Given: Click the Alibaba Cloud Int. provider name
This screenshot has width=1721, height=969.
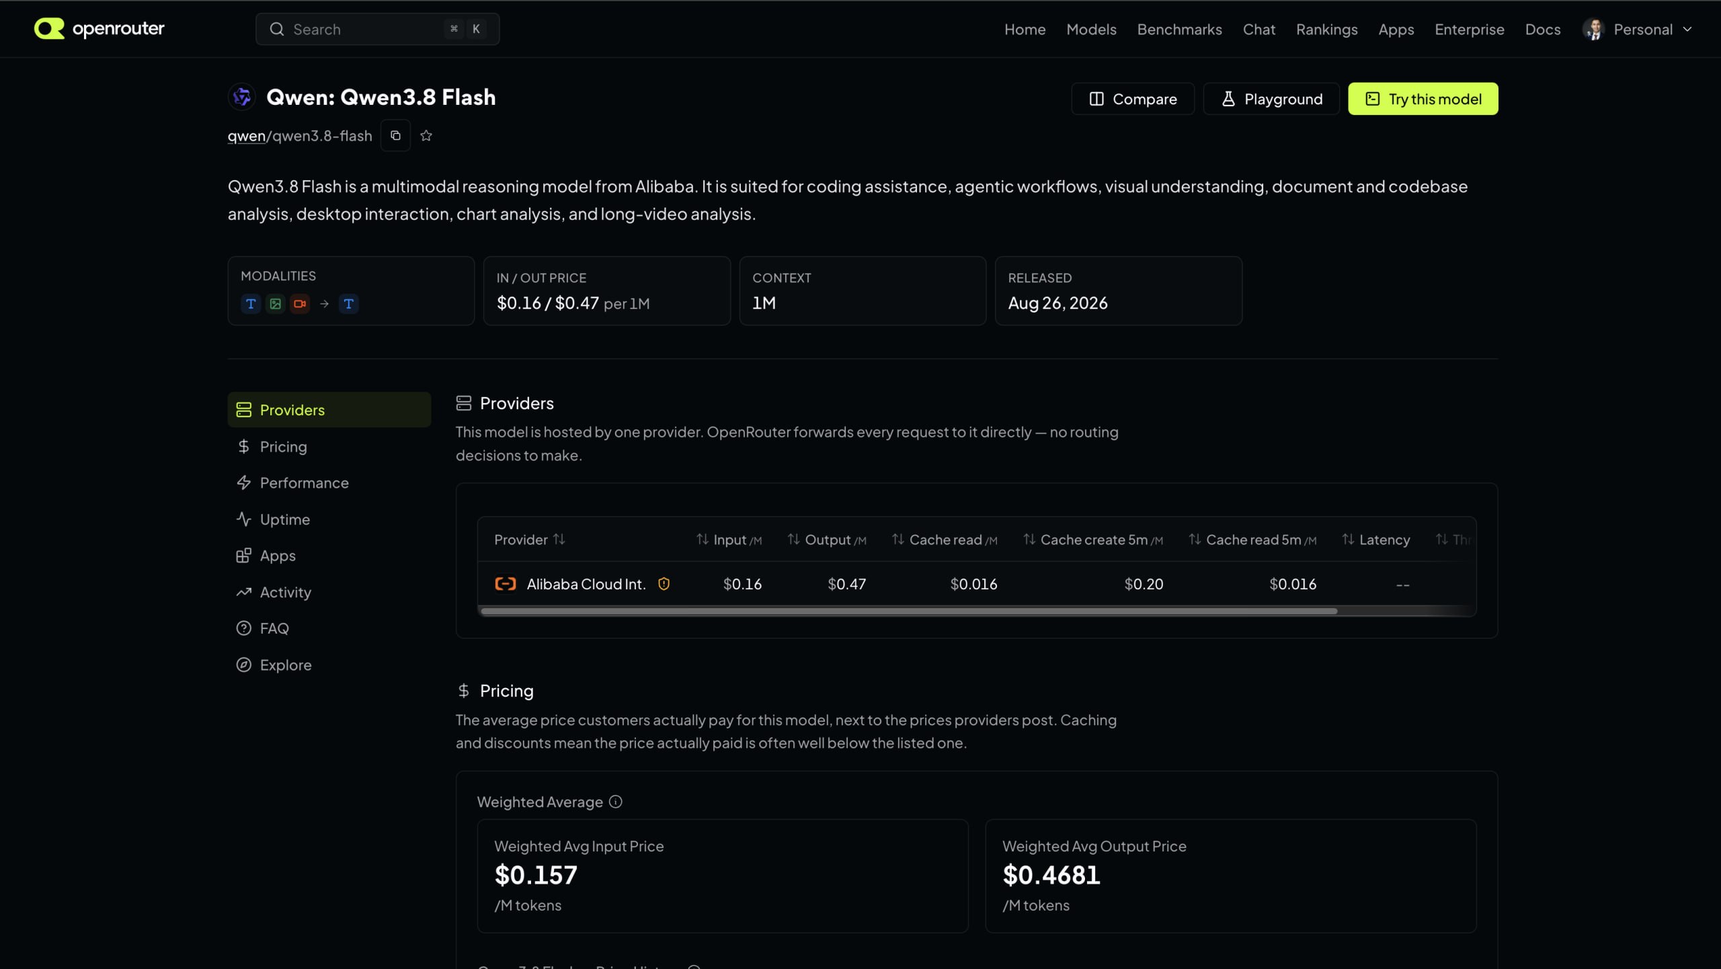Looking at the screenshot, I should click(586, 584).
